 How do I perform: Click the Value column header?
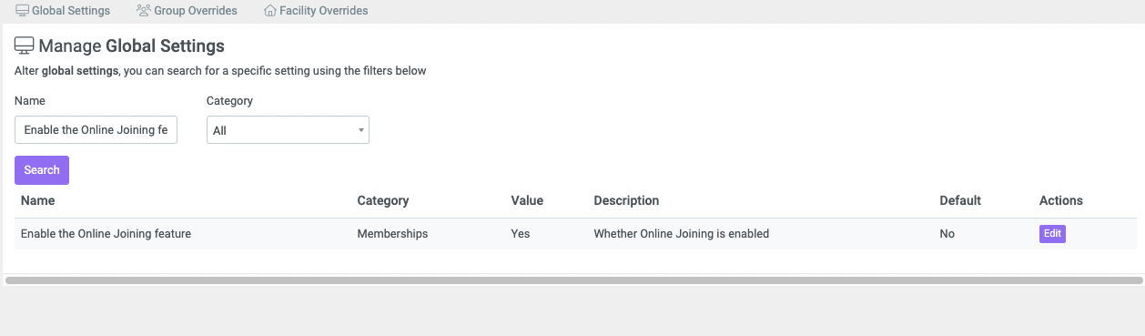pos(527,200)
